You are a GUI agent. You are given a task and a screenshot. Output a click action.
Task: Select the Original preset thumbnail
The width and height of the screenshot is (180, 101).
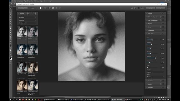[x=22, y=32]
